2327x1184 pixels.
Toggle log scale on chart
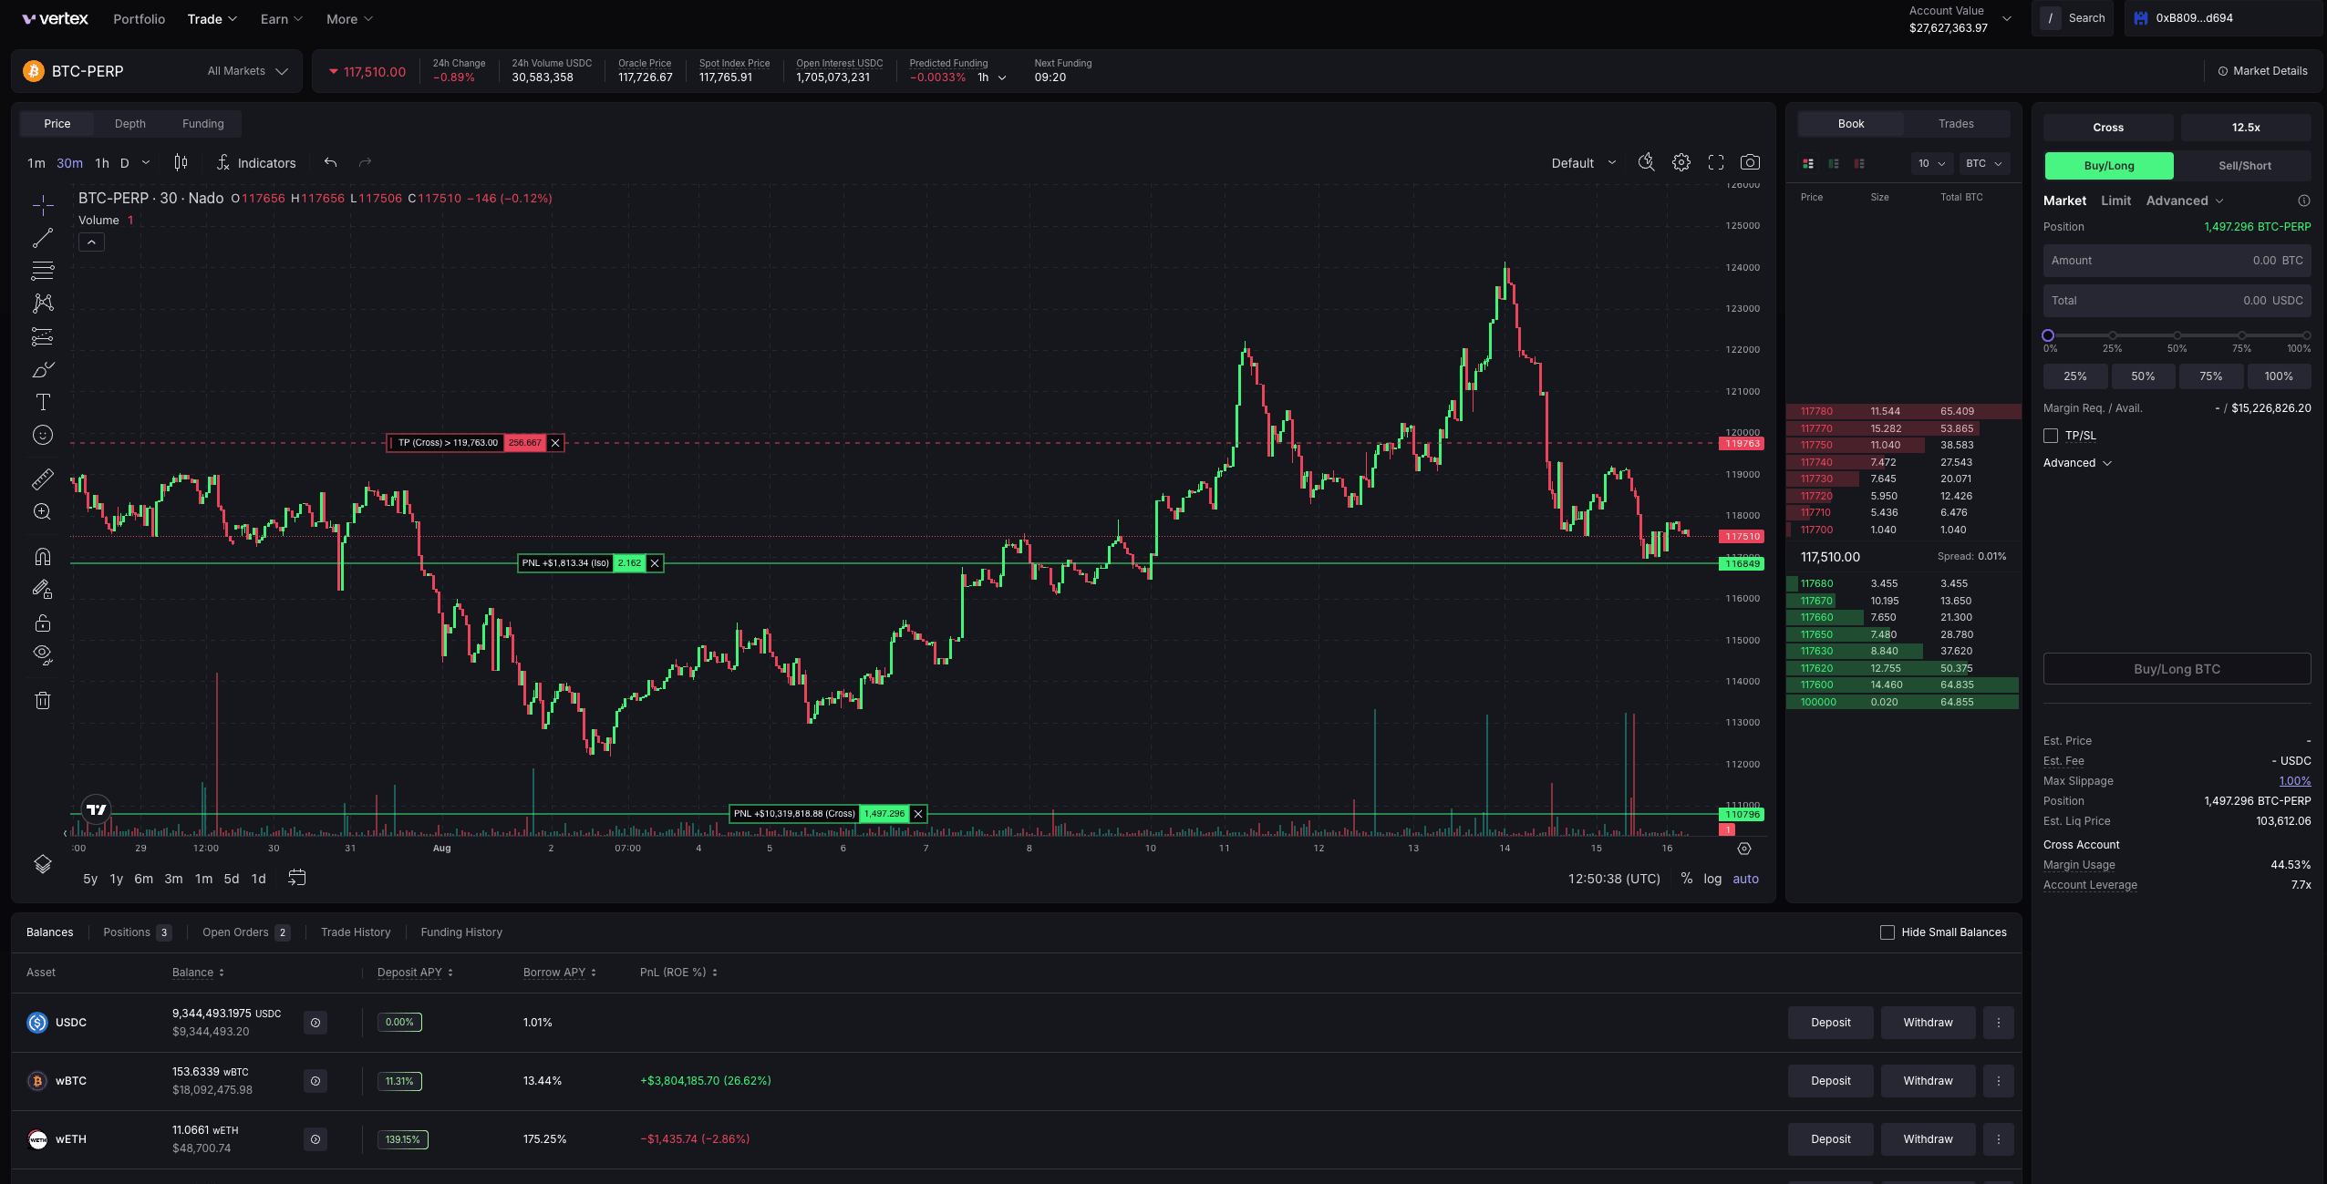(x=1712, y=879)
